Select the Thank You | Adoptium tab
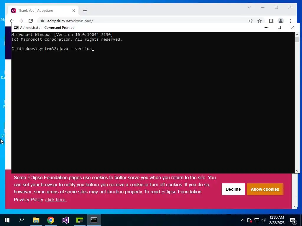This screenshot has width=302, height=226. tap(43, 11)
